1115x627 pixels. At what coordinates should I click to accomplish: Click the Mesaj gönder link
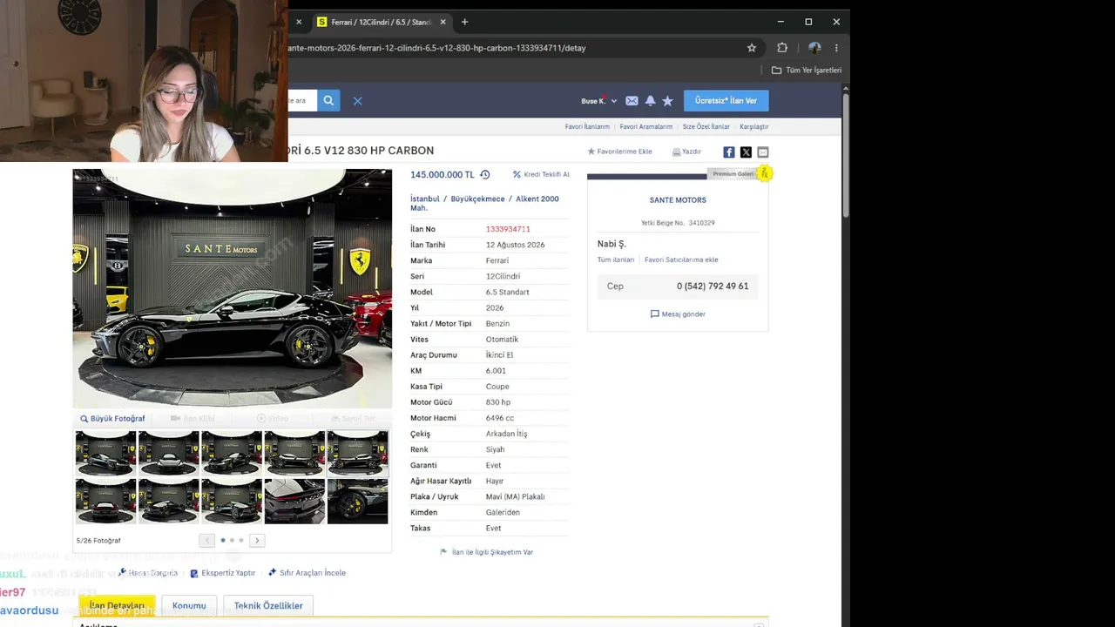[678, 314]
